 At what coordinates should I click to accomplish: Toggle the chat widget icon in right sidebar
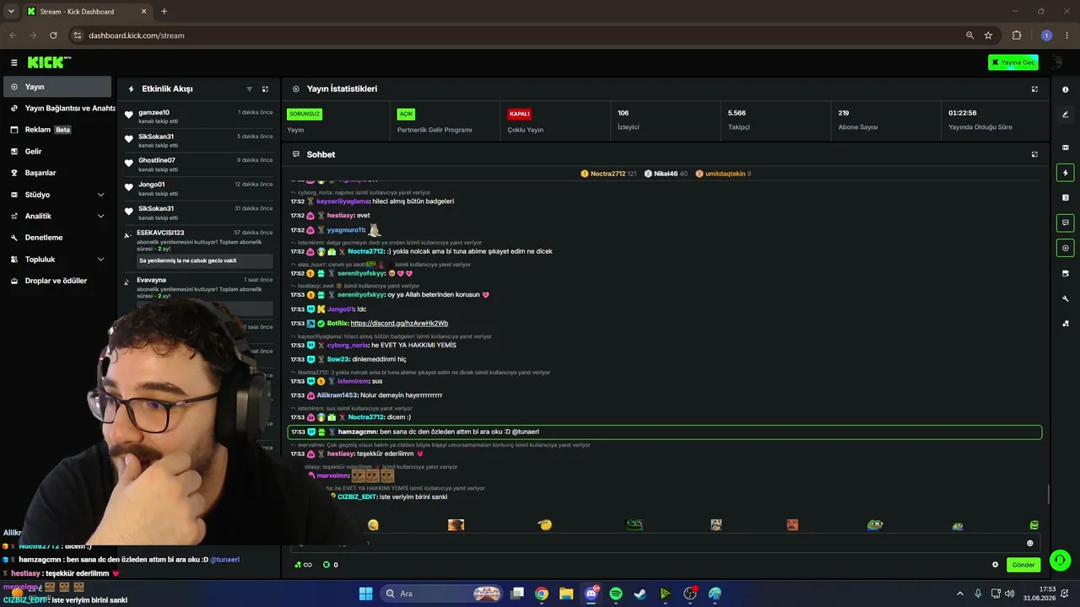pyautogui.click(x=1066, y=223)
